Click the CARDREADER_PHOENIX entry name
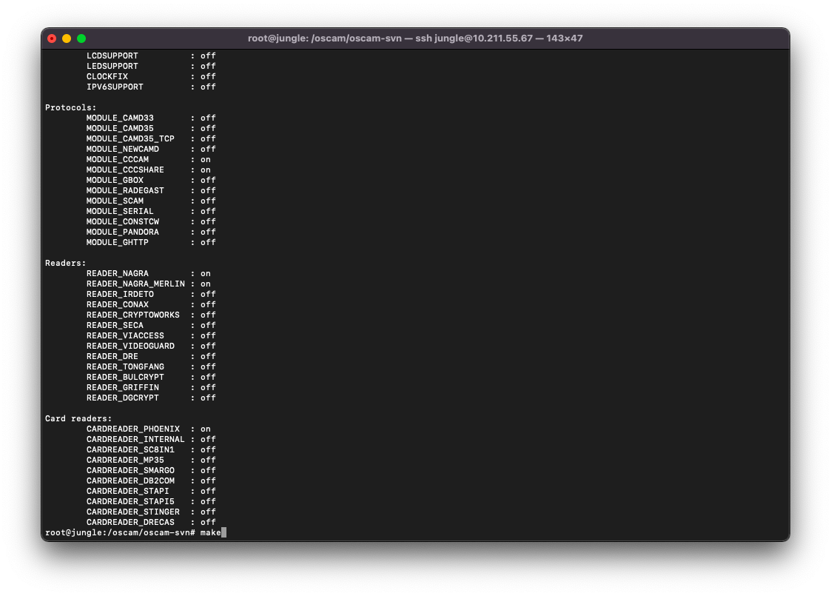 (x=132, y=429)
